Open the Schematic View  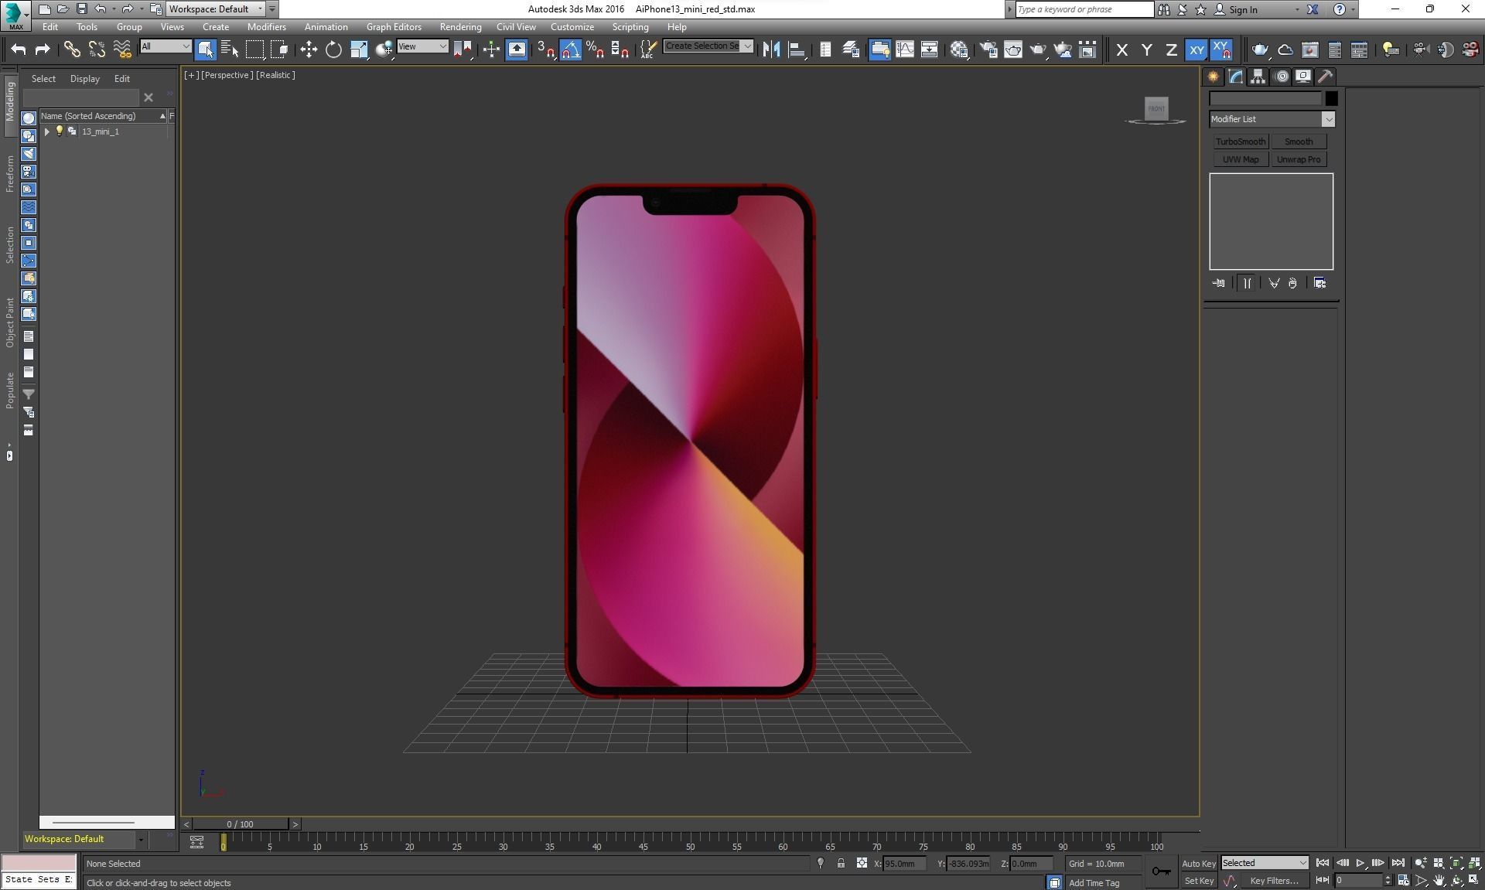pyautogui.click(x=929, y=49)
